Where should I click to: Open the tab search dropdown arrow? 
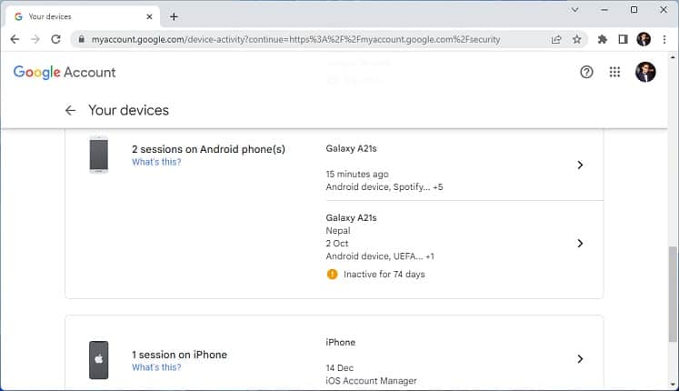tap(574, 9)
